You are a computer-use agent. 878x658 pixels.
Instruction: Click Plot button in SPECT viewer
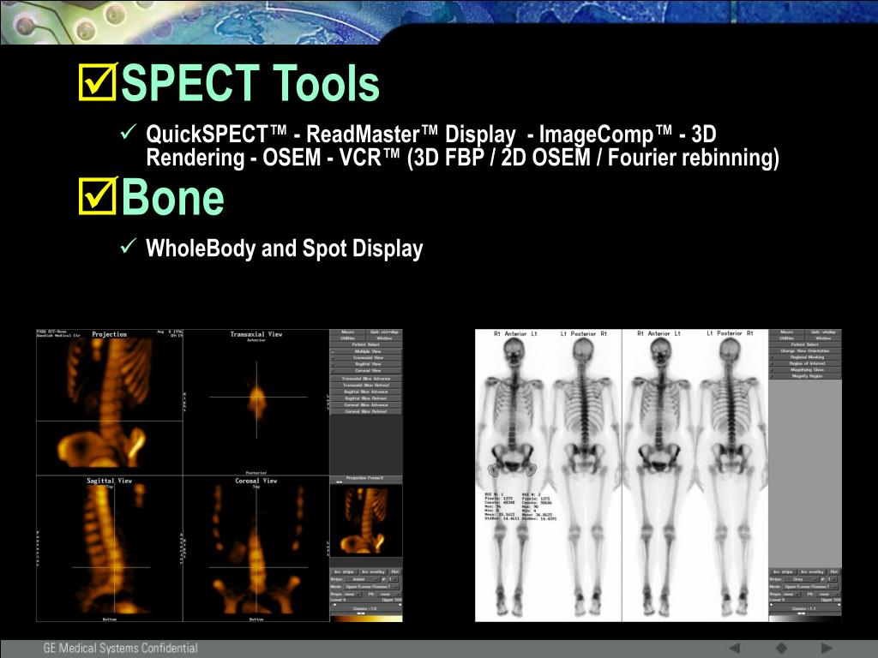(x=395, y=571)
